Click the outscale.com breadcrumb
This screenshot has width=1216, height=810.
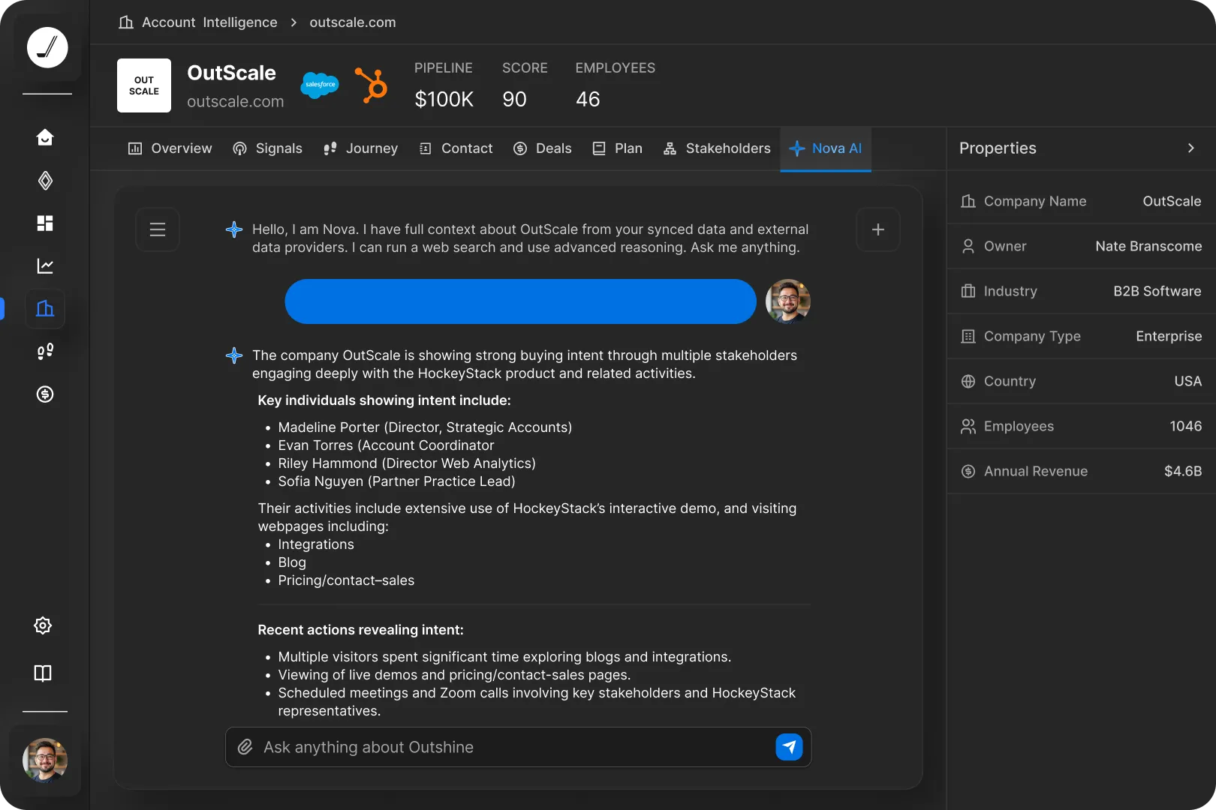353,22
